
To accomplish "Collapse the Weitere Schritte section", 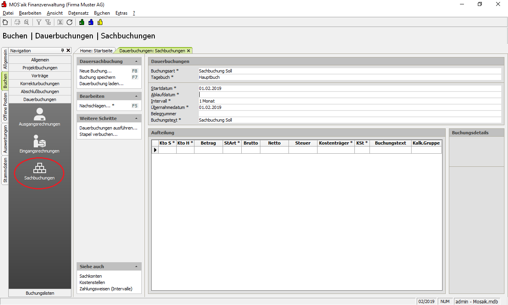I will [136, 118].
